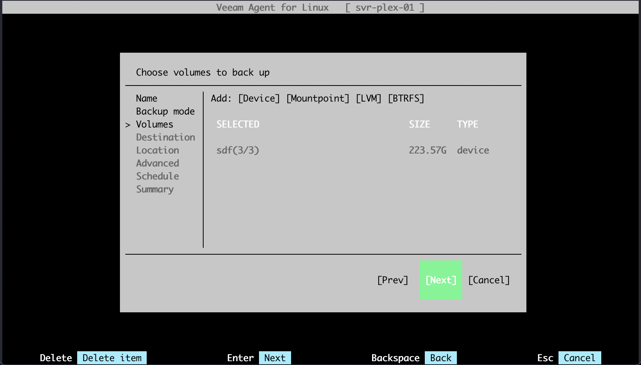The image size is (641, 365).
Task: Click the 'Choose volumes to back up' heading
Action: (203, 73)
